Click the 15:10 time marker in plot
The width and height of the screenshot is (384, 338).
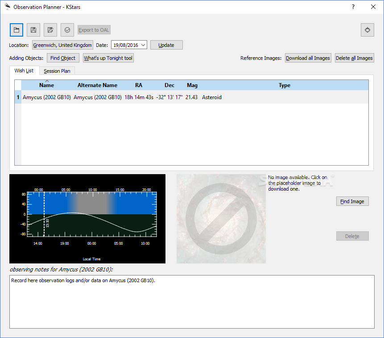47,223
